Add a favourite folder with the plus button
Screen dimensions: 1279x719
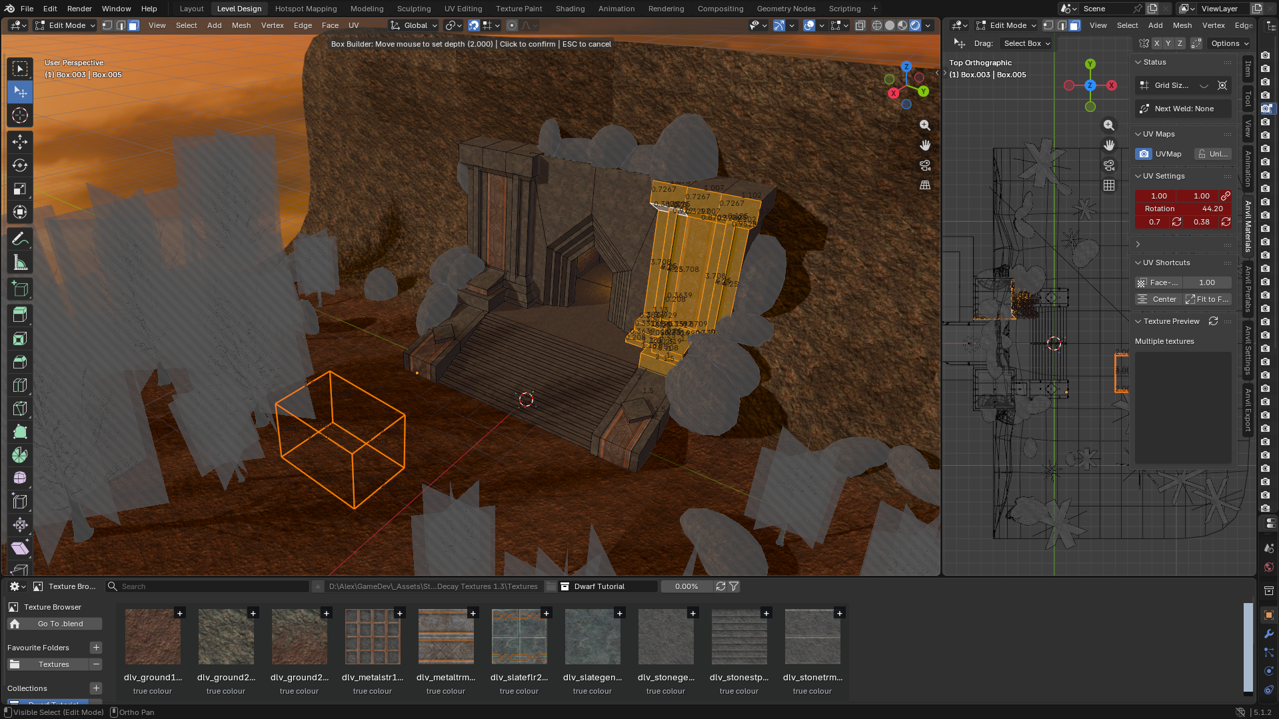[x=96, y=648]
